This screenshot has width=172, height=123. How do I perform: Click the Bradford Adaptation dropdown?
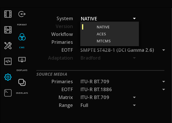[108, 58]
